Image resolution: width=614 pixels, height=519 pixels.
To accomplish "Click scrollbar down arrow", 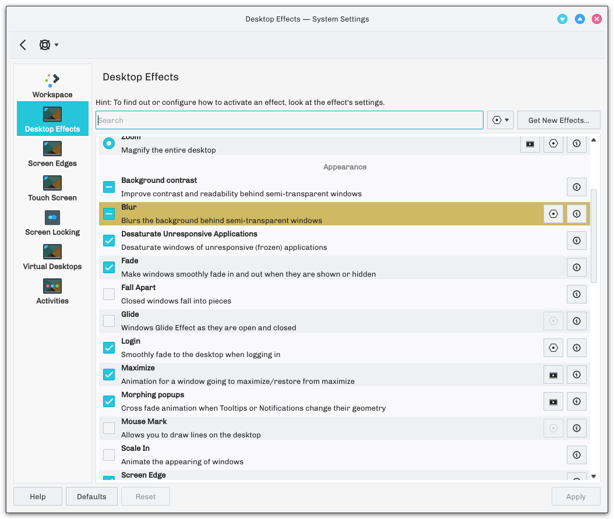I will [x=594, y=476].
